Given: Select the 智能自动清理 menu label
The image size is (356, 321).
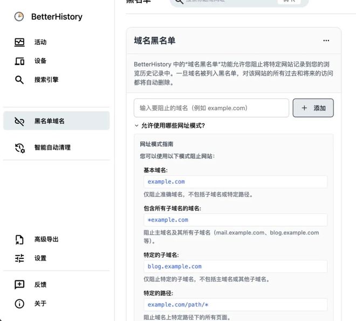Looking at the screenshot, I should [52, 148].
